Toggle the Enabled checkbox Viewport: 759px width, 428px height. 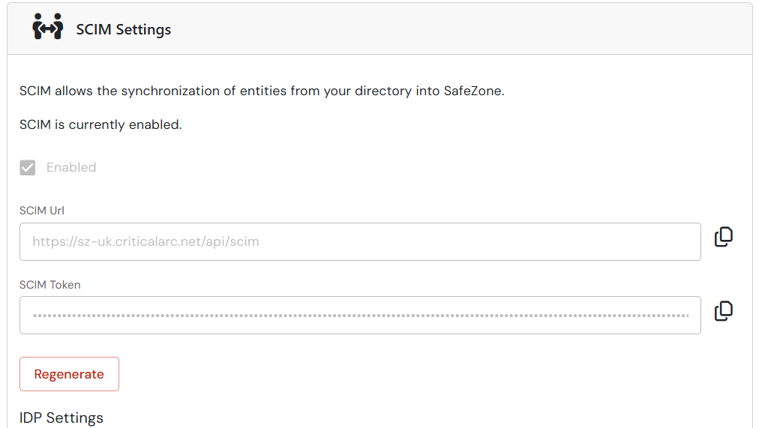pos(28,168)
